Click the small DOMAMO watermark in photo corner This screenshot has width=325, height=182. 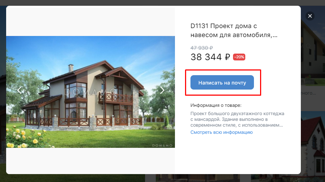tap(162, 145)
